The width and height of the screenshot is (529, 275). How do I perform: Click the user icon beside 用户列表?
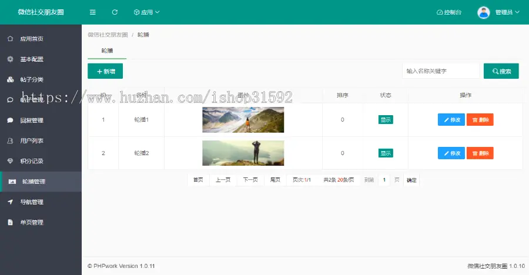click(10, 140)
